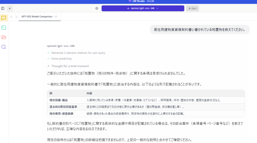
Task: Click the openai/gpt-oss-20b label above response
Action: [61, 46]
